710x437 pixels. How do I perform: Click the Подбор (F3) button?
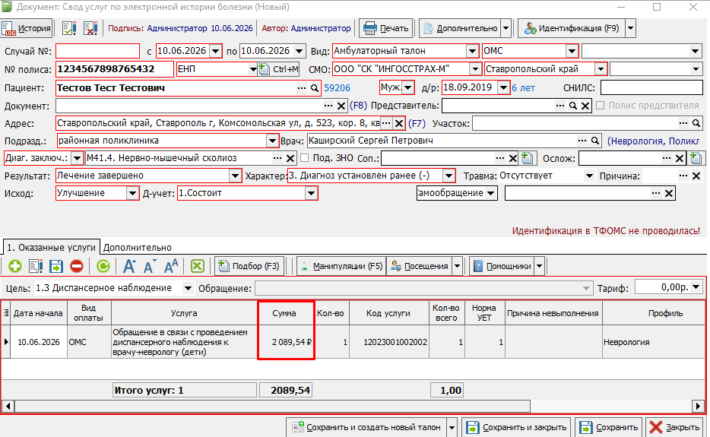pyautogui.click(x=249, y=266)
